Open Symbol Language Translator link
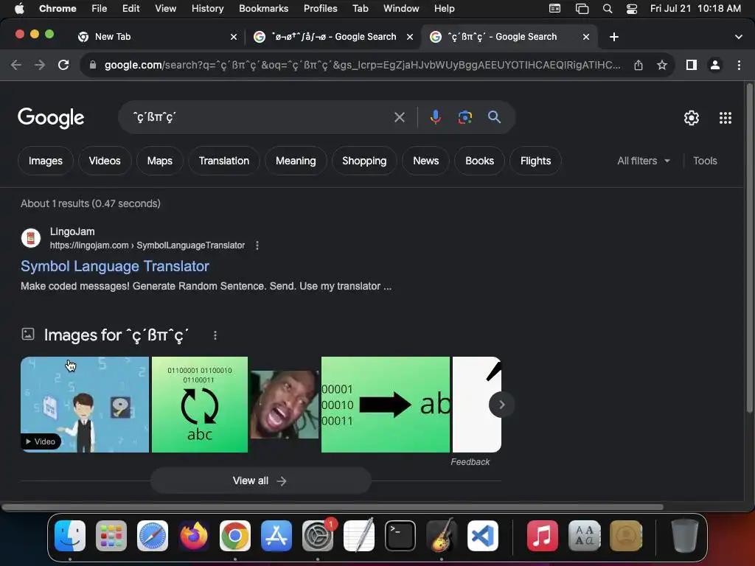 (114, 266)
